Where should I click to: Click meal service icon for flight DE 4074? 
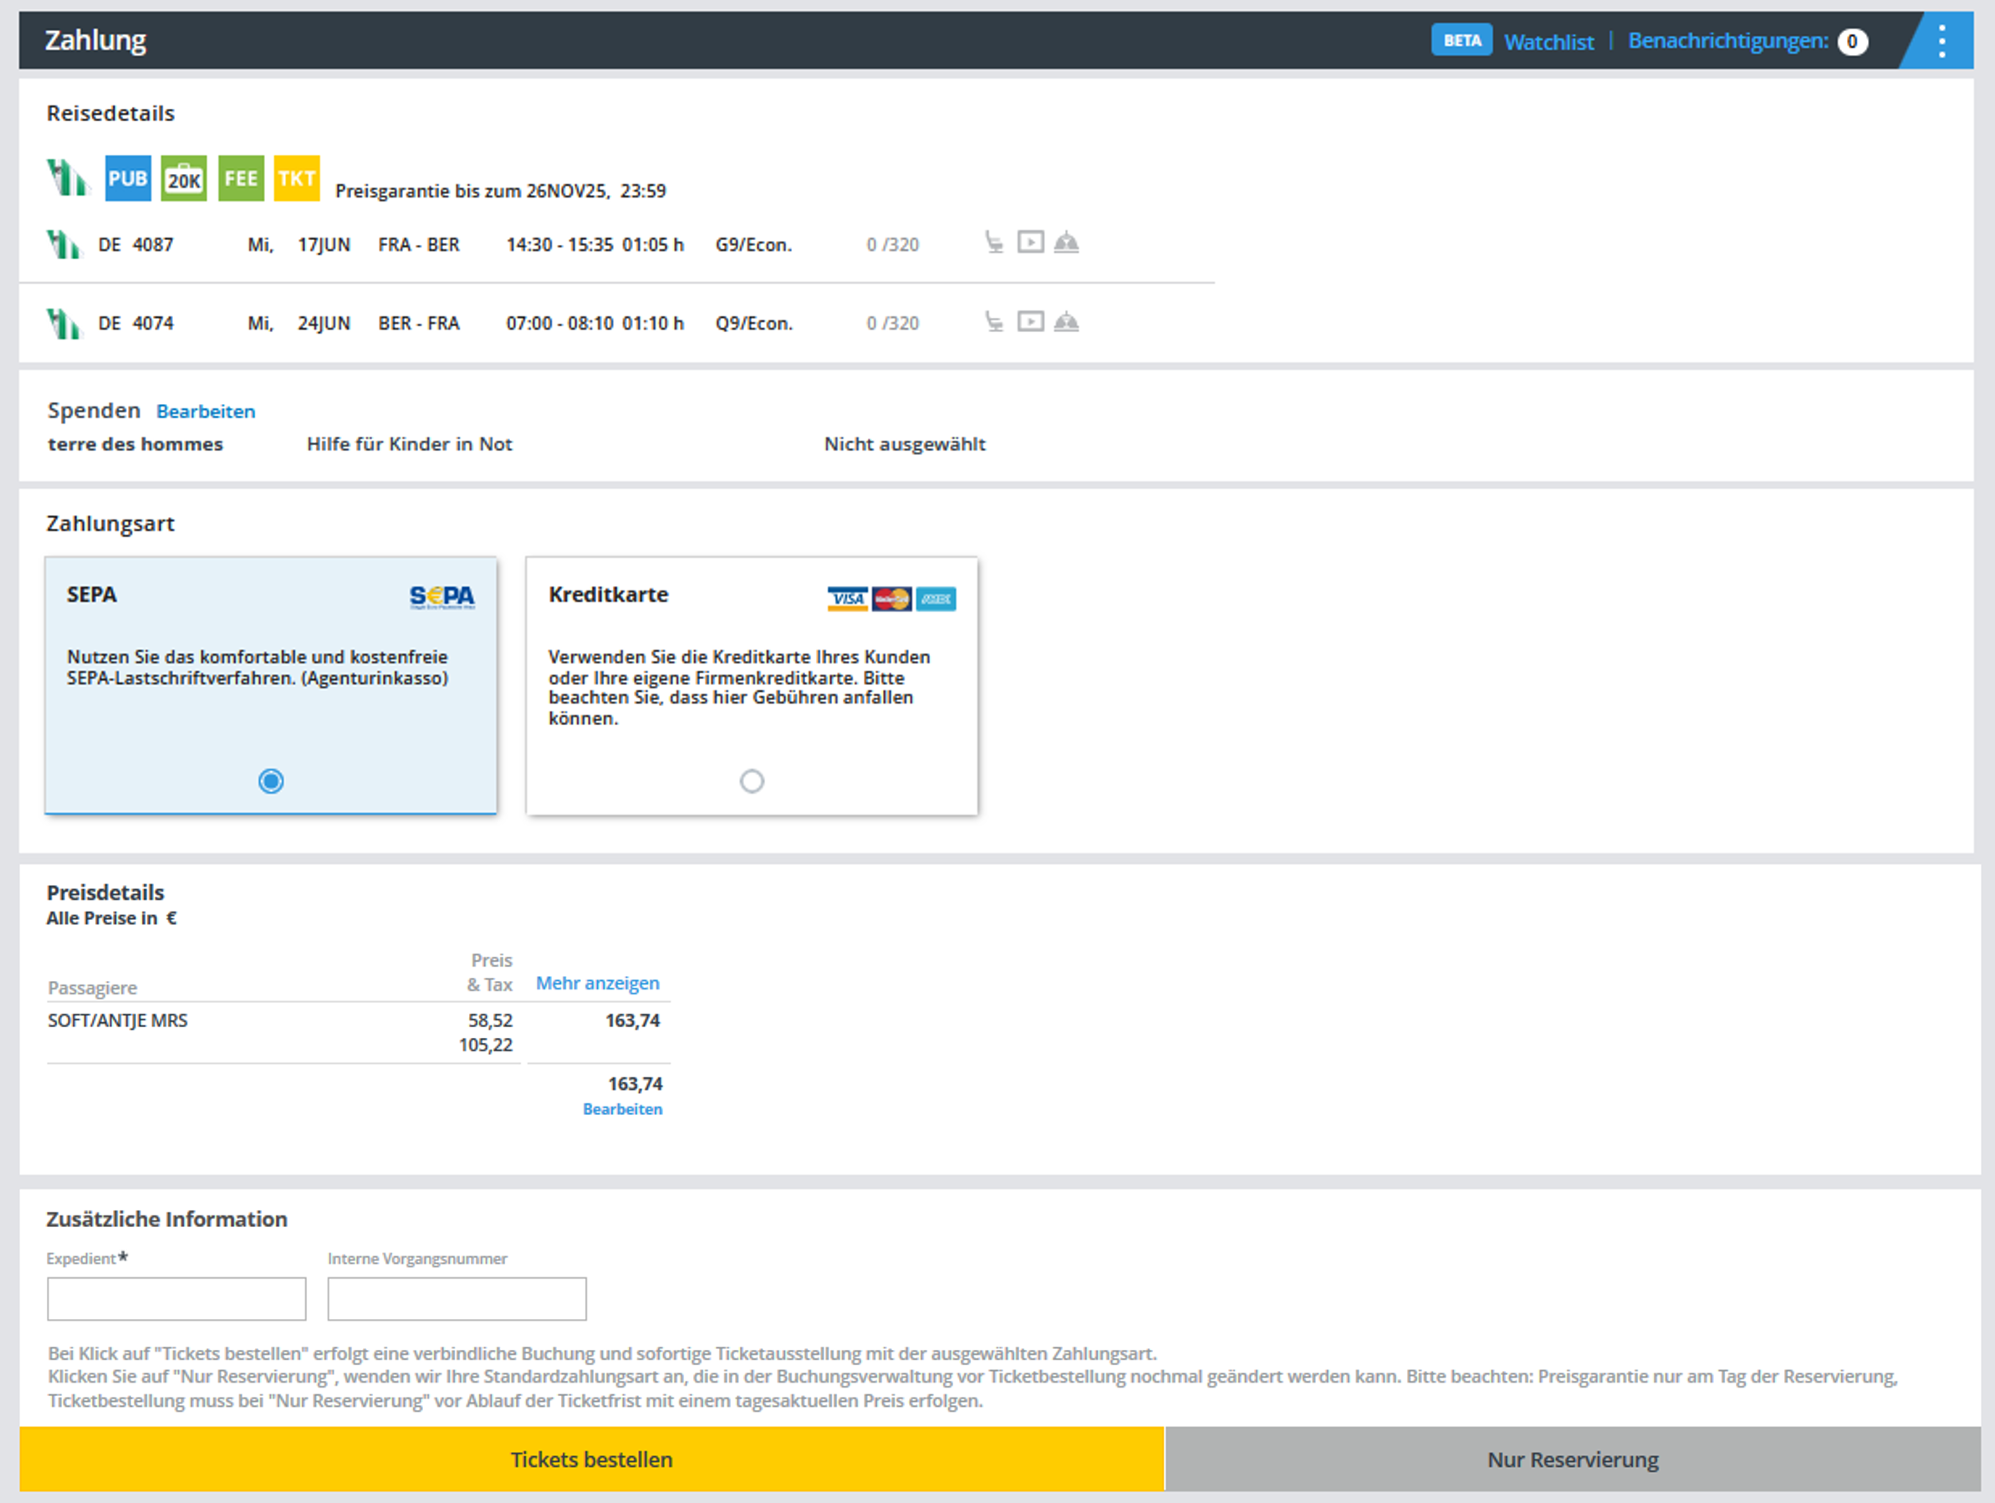tap(1066, 322)
